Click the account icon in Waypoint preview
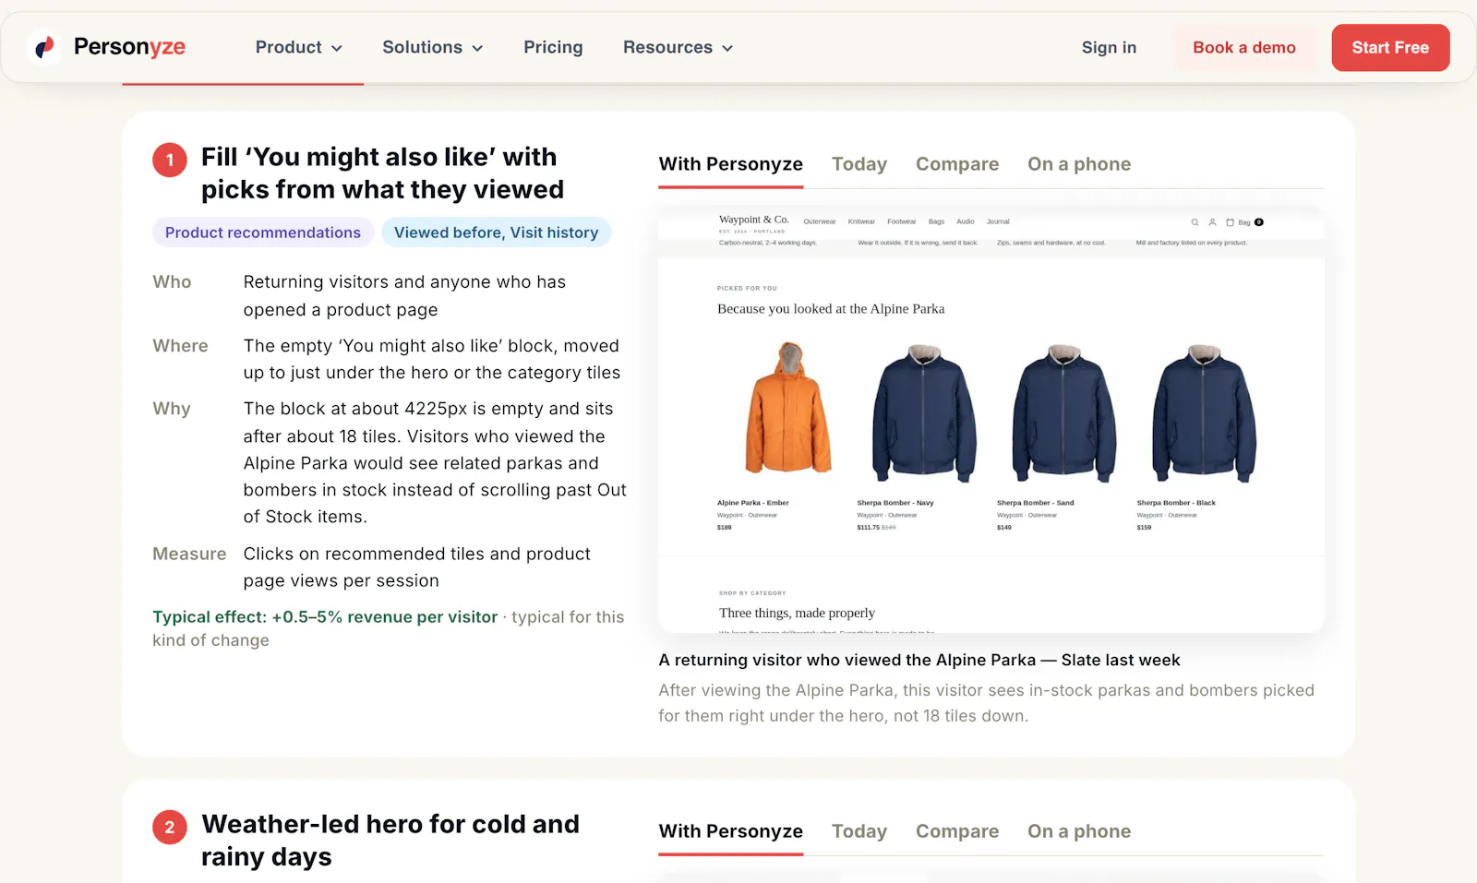 1212,222
